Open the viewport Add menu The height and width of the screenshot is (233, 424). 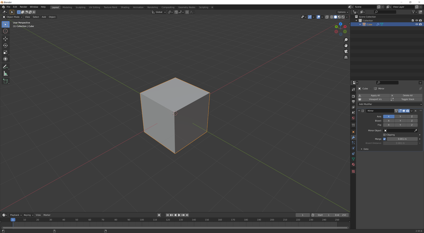click(x=44, y=17)
